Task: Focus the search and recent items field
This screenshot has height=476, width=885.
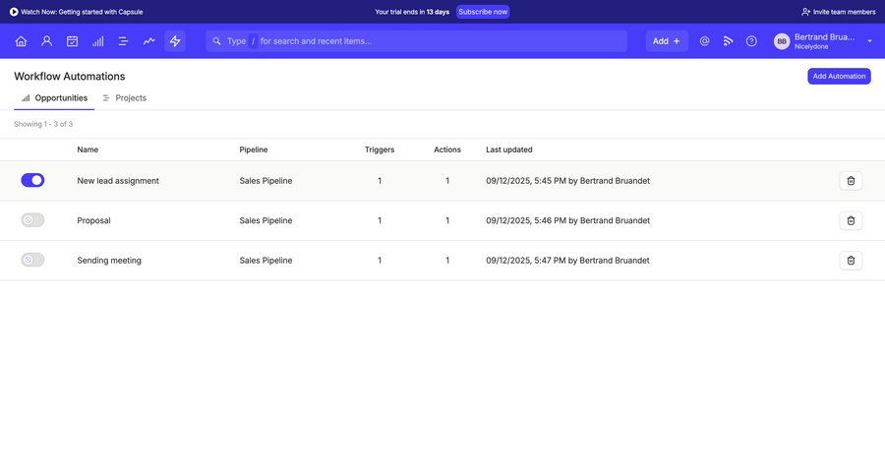Action: point(423,41)
